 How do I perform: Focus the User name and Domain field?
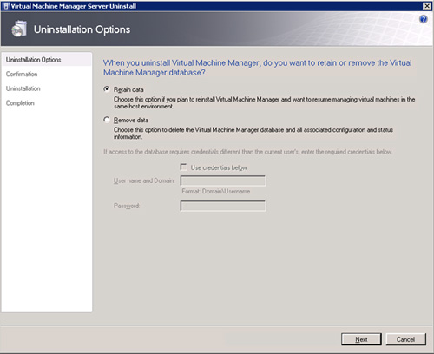223,180
